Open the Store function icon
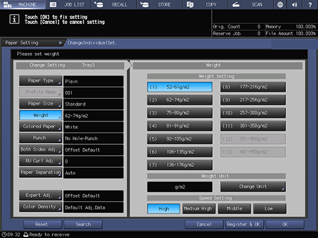318x238 pixels. (145, 4)
